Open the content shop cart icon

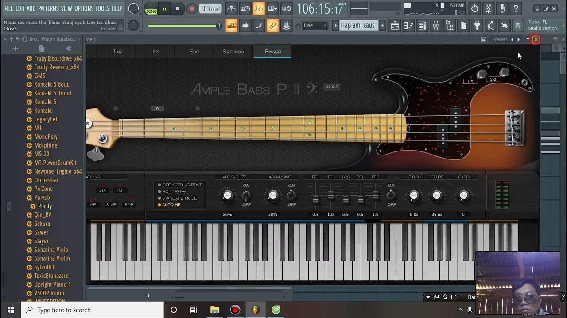click(517, 26)
